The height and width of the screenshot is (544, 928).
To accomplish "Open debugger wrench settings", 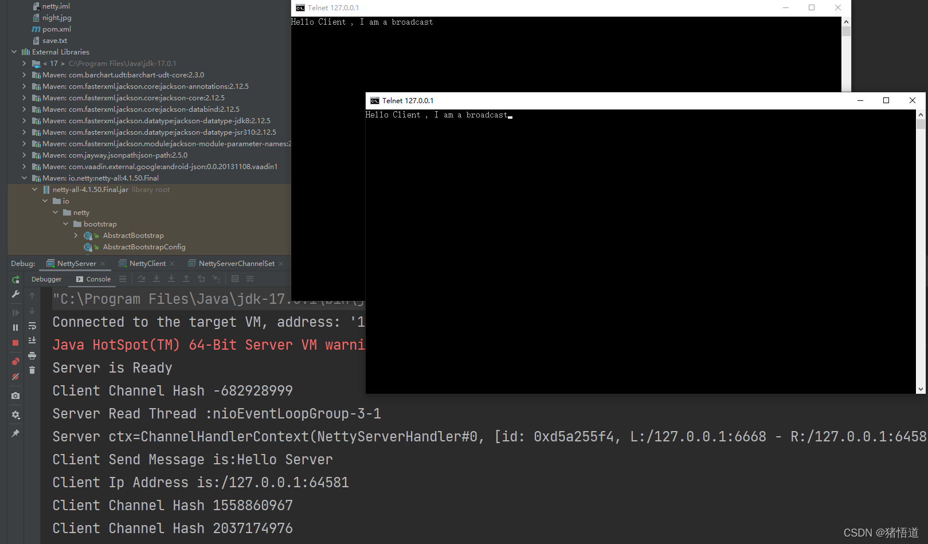I will (15, 294).
